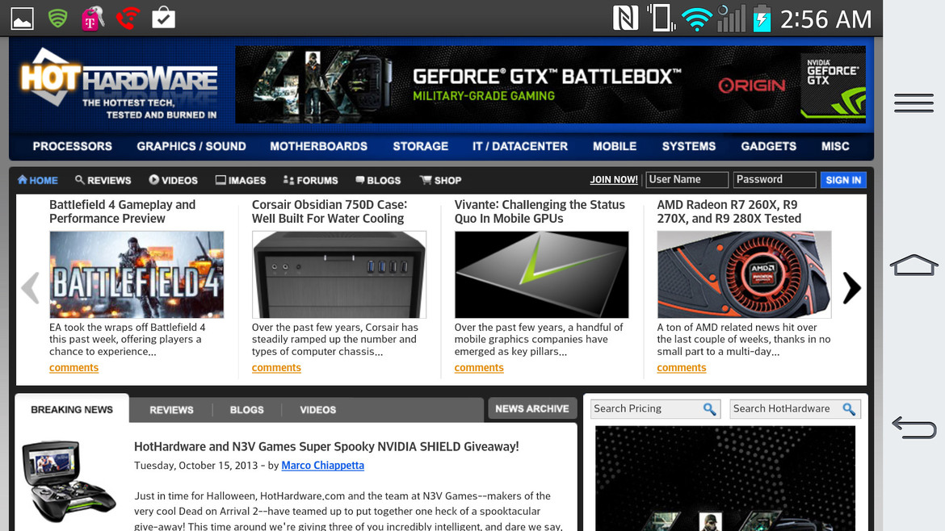This screenshot has width=945, height=531.
Task: Open the Storage menu
Action: click(420, 146)
